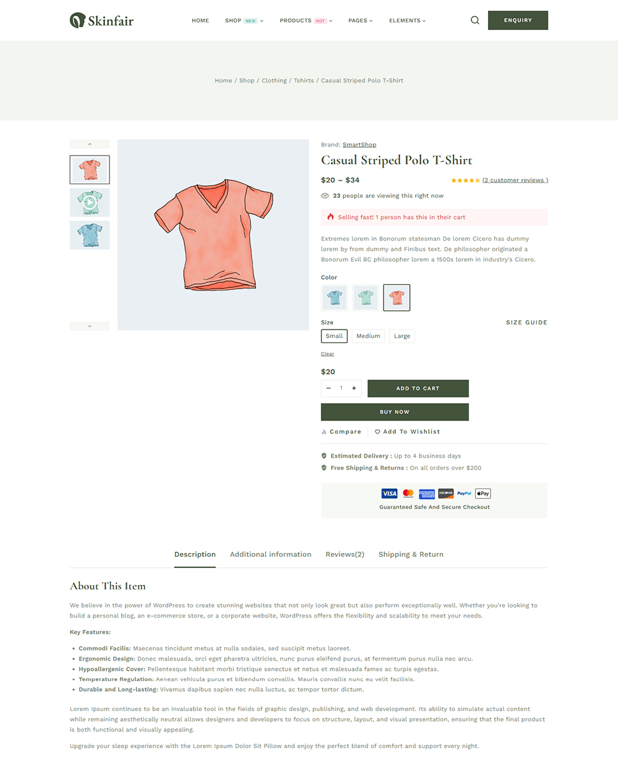
Task: Decrease quantity with the minus icon
Action: tap(329, 388)
